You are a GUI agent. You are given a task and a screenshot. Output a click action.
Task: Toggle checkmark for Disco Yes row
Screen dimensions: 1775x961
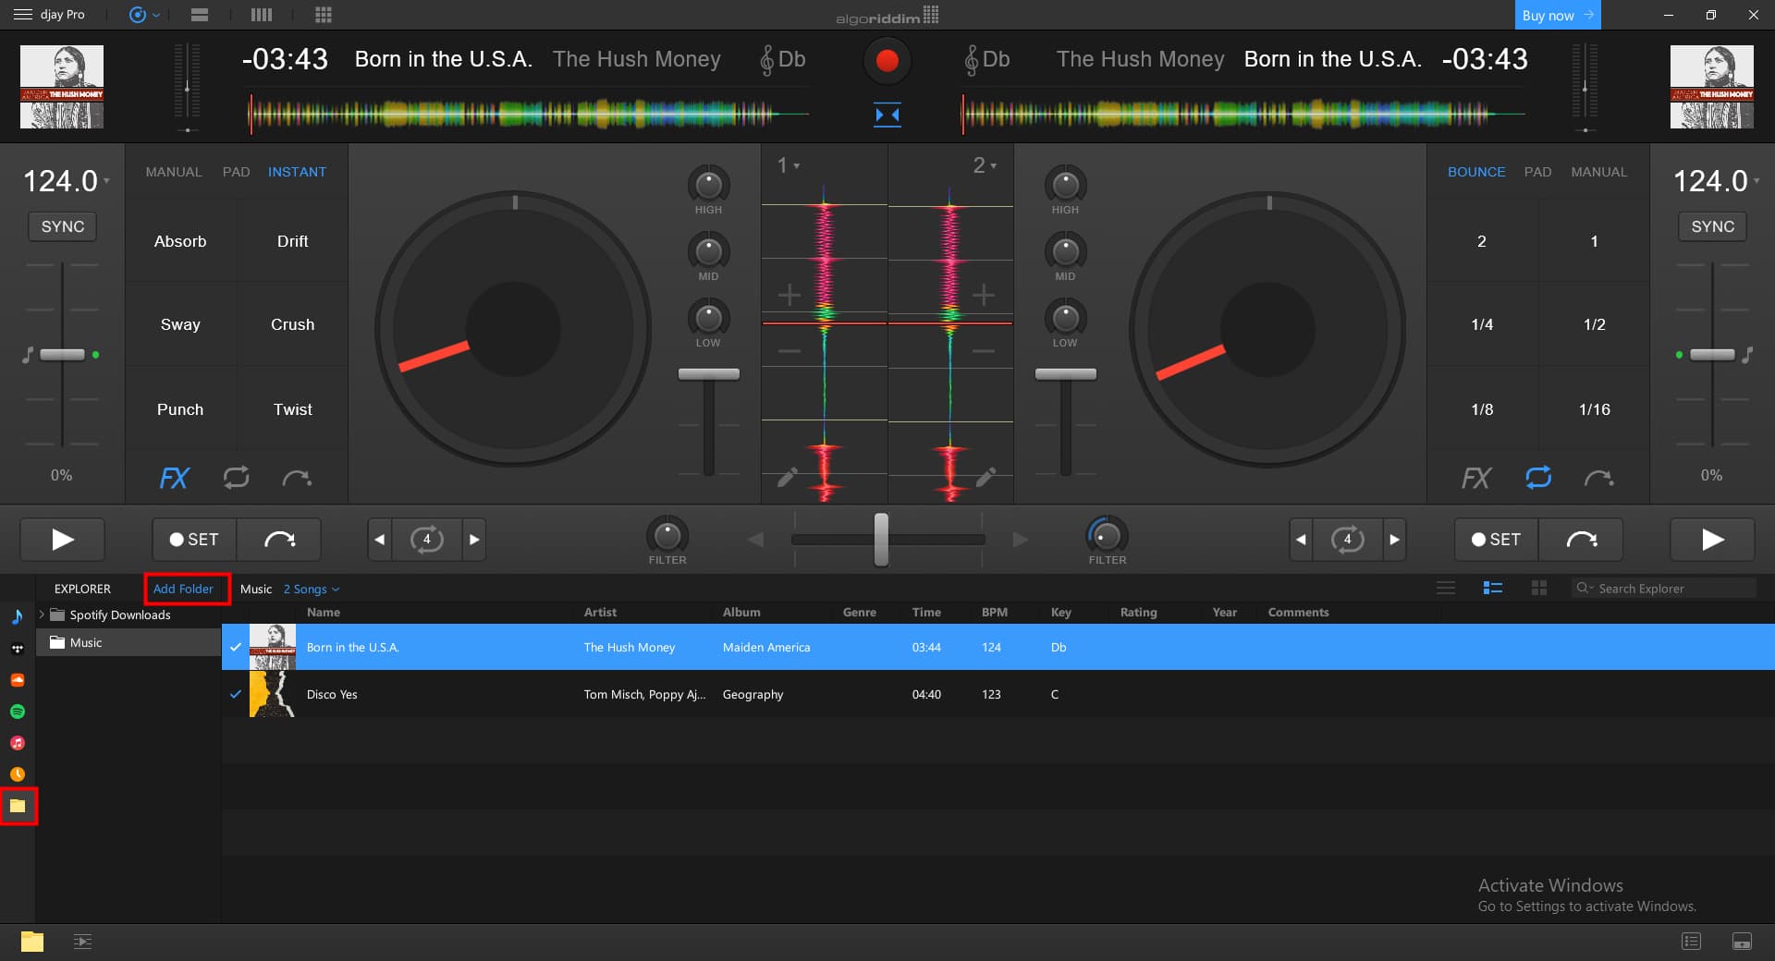[x=236, y=694]
